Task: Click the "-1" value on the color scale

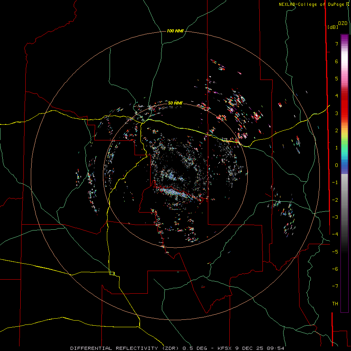Action: [x=335, y=183]
